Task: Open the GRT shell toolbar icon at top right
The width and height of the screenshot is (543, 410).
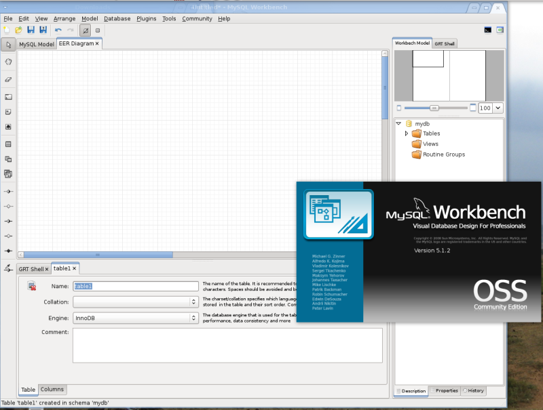Action: pyautogui.click(x=487, y=30)
